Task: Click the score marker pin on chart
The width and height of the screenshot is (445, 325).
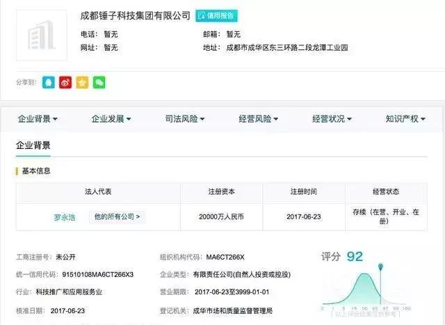Action: click(x=380, y=267)
